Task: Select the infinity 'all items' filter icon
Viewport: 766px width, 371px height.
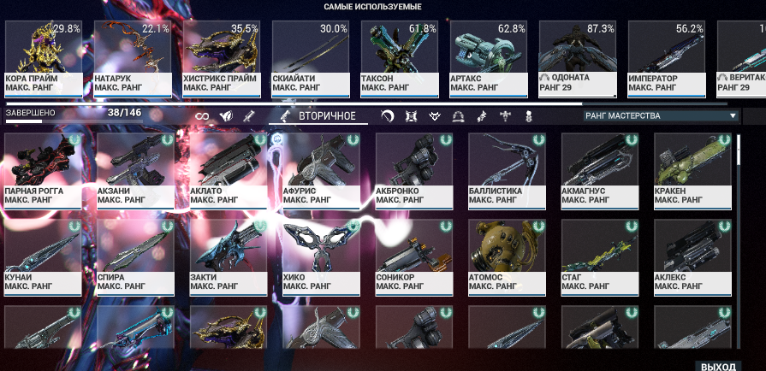Action: [202, 116]
